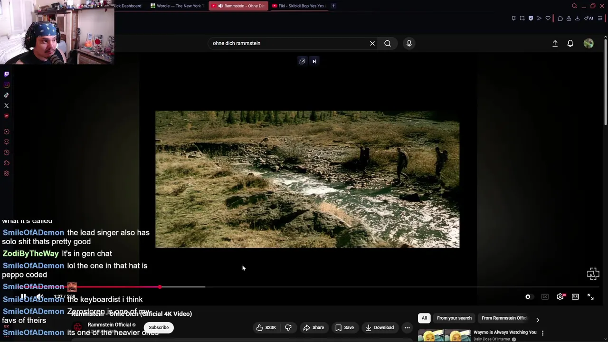Open the AI assistant toolbar button
608x342 pixels.
tap(589, 18)
